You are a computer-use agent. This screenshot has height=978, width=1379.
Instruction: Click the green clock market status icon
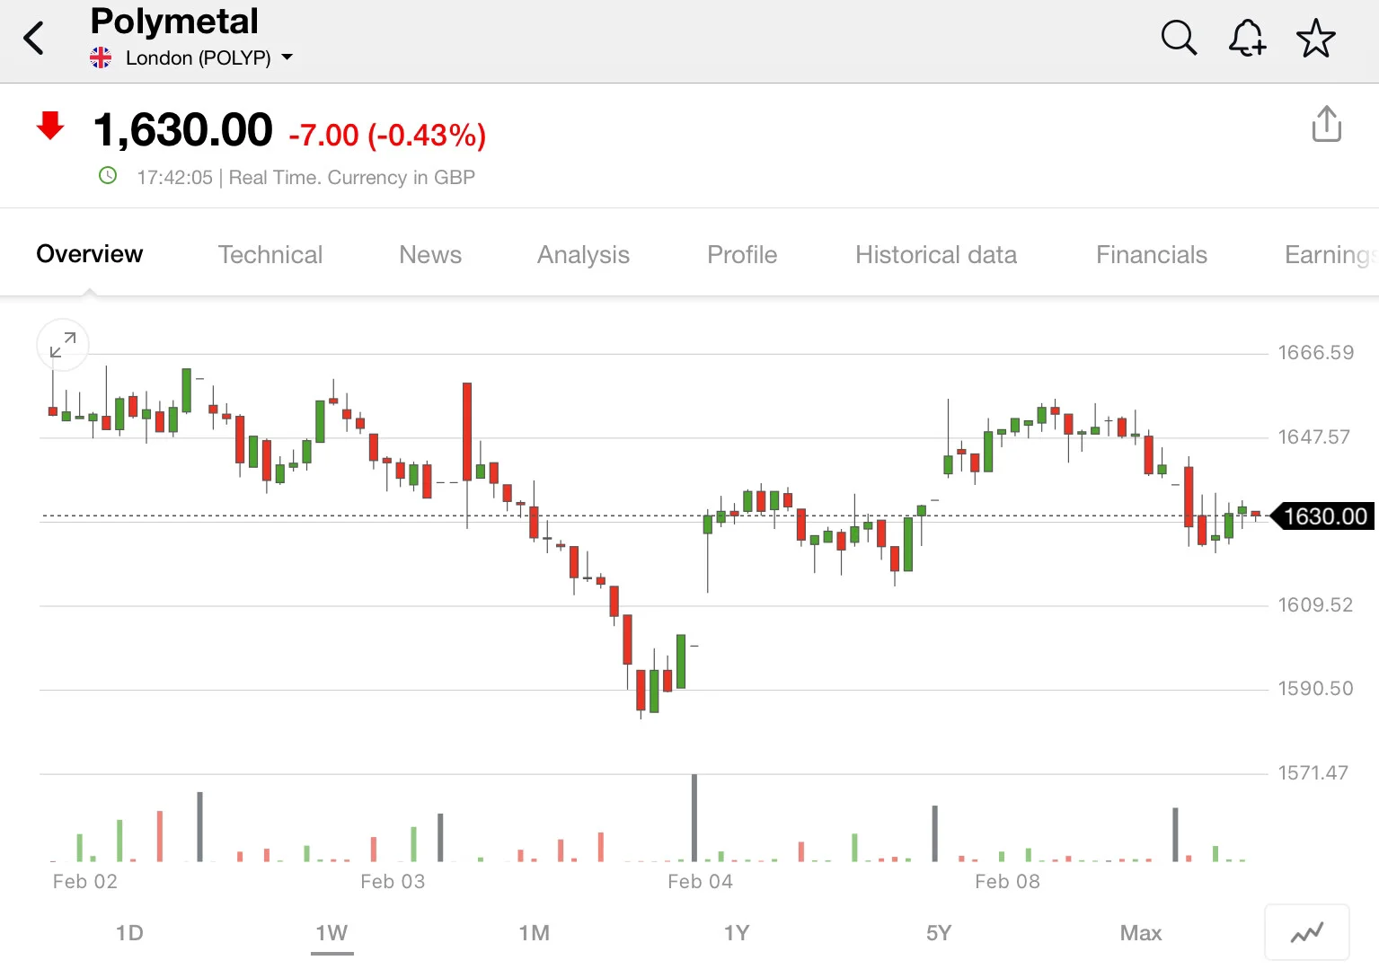pos(108,176)
